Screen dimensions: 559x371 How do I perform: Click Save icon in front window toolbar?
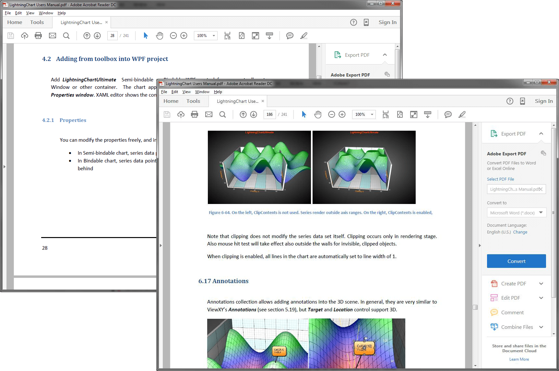pyautogui.click(x=167, y=114)
